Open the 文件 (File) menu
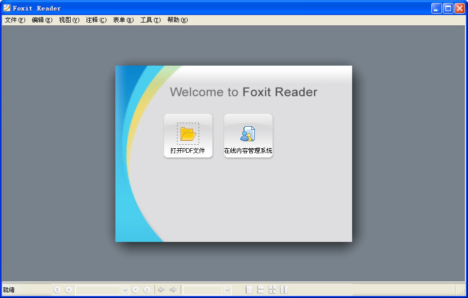468x298 pixels. coord(15,20)
